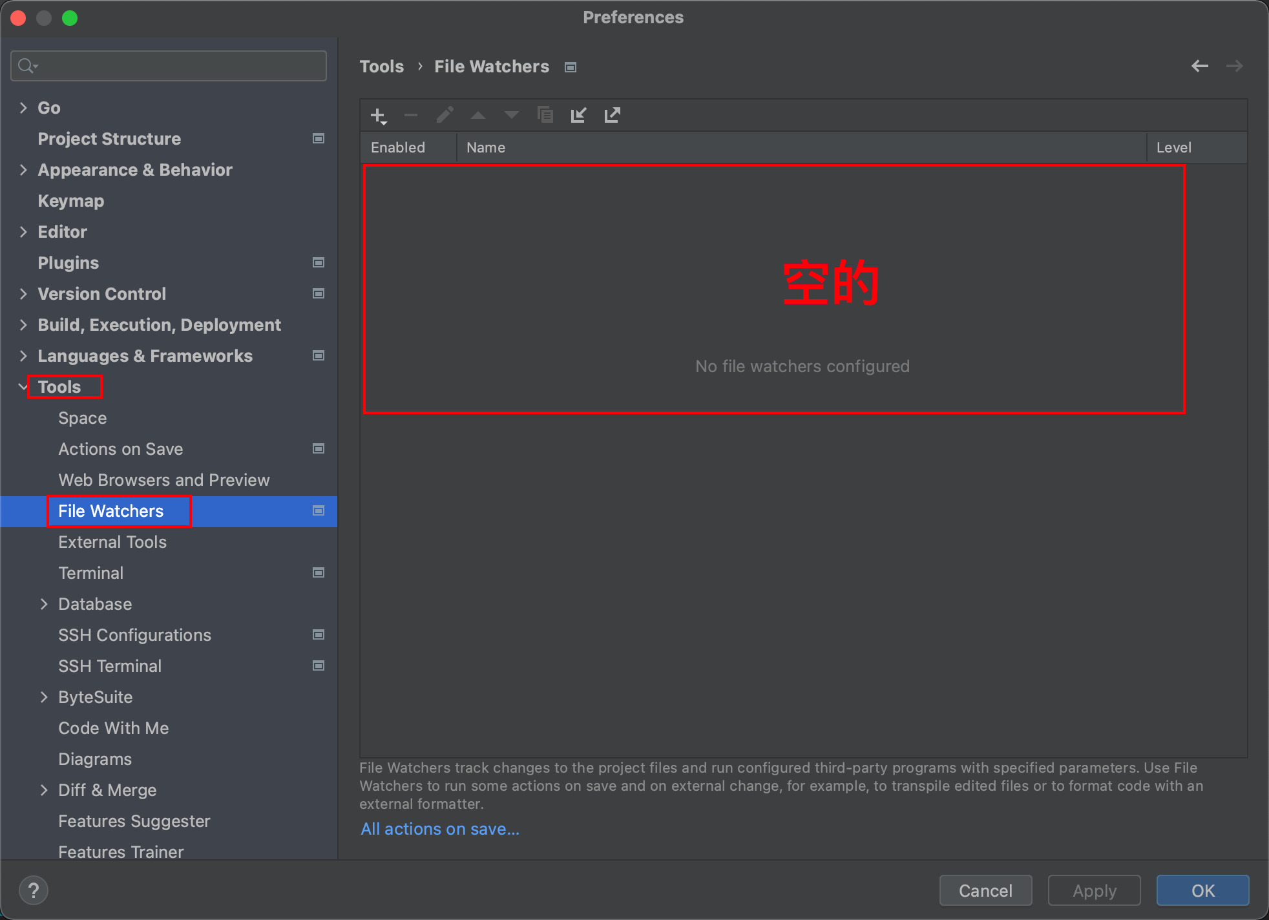Expand the Go settings section

(x=24, y=108)
